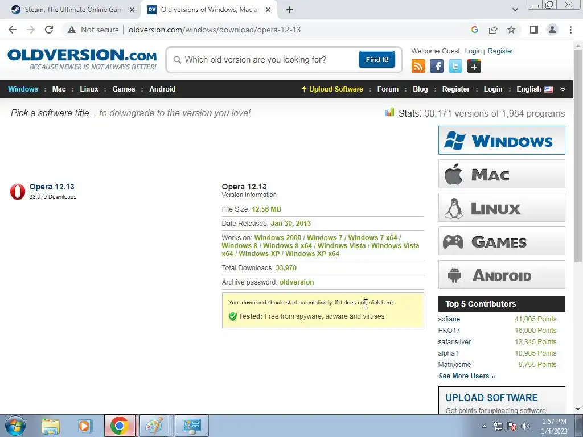
Task: Open a new tab with plus button
Action: (x=290, y=10)
